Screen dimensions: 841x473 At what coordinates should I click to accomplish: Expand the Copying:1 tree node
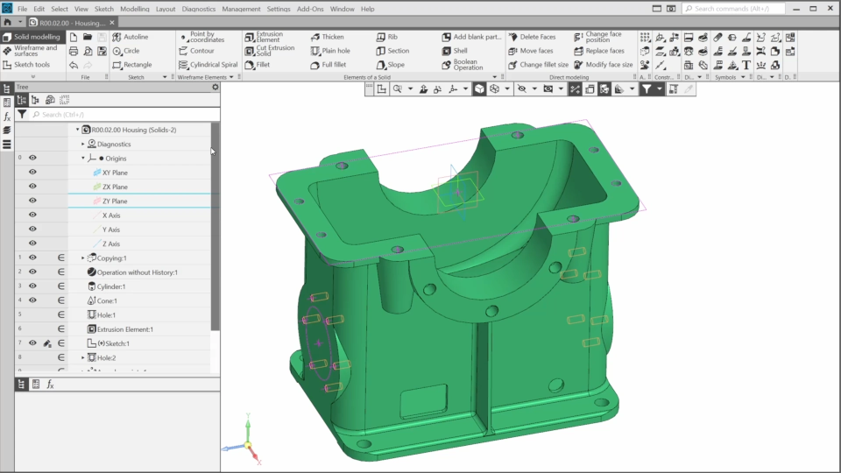[83, 258]
